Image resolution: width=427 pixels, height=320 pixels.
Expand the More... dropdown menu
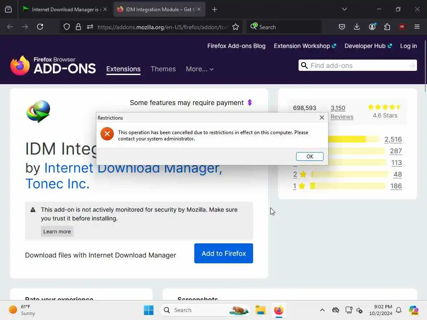(x=200, y=69)
